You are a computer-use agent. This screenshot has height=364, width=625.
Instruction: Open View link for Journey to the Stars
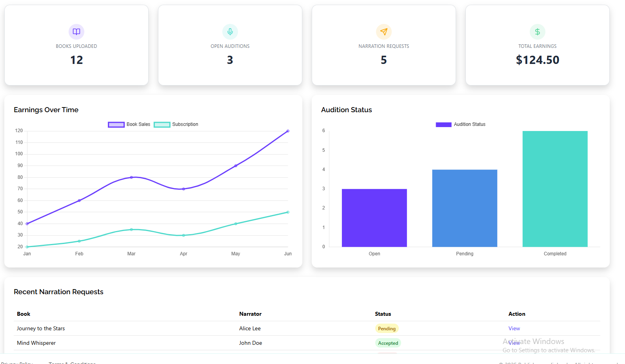[514, 329]
